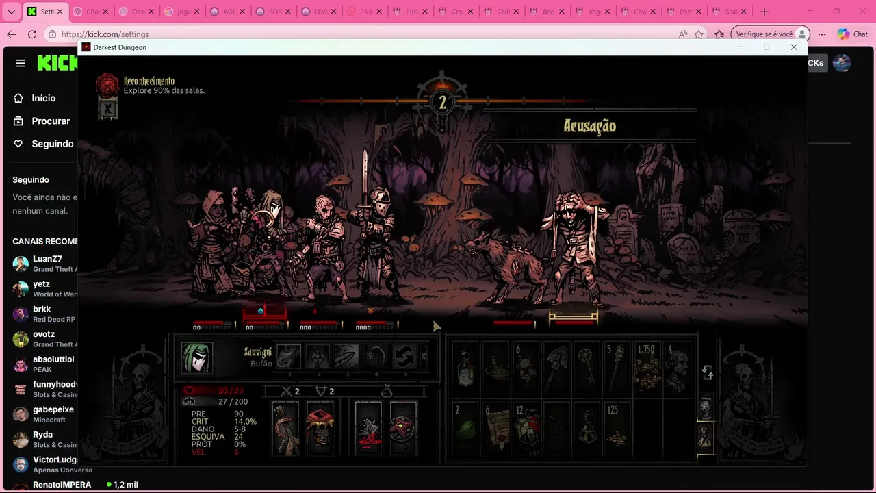Open yetz channel
This screenshot has height=493, width=876.
pos(44,289)
